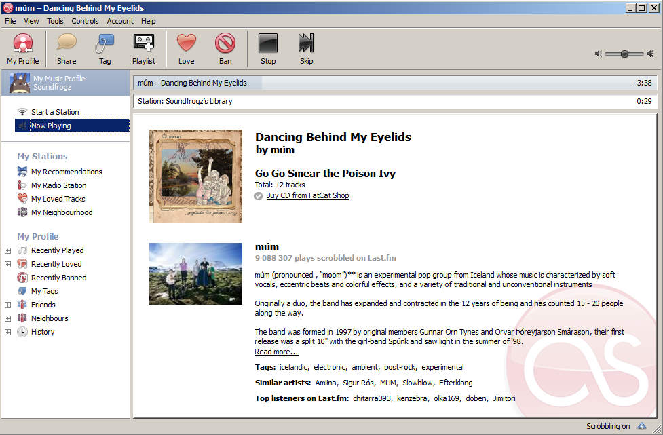The height and width of the screenshot is (435, 663).
Task: Select Now Playing in sidebar
Action: tap(73, 126)
